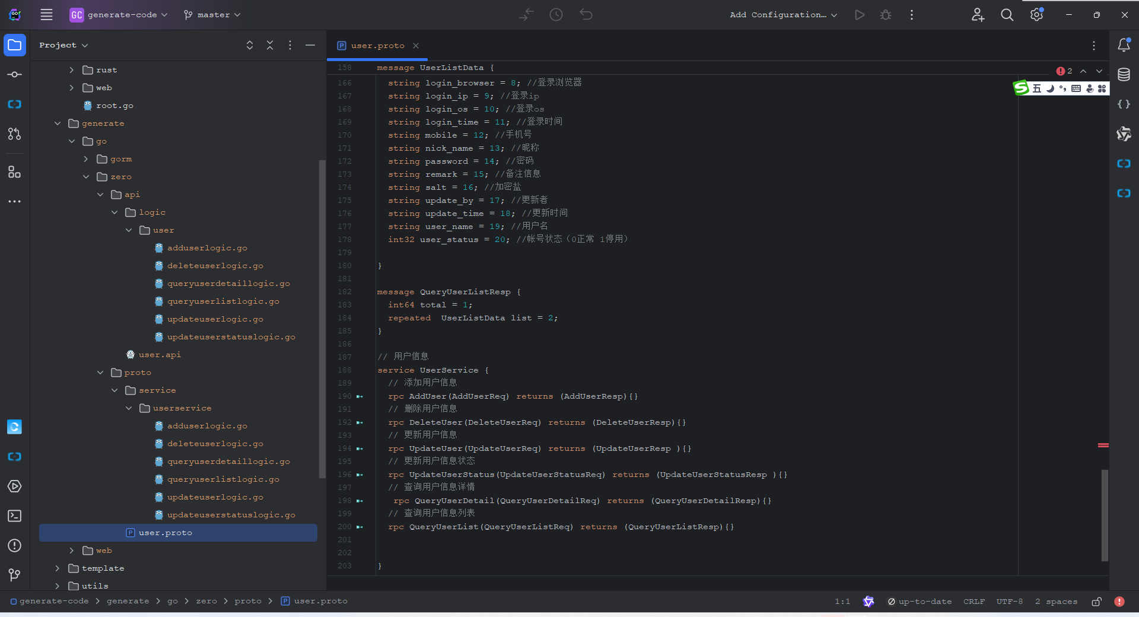
Task: Open the Database tool window
Action: pos(1124,75)
